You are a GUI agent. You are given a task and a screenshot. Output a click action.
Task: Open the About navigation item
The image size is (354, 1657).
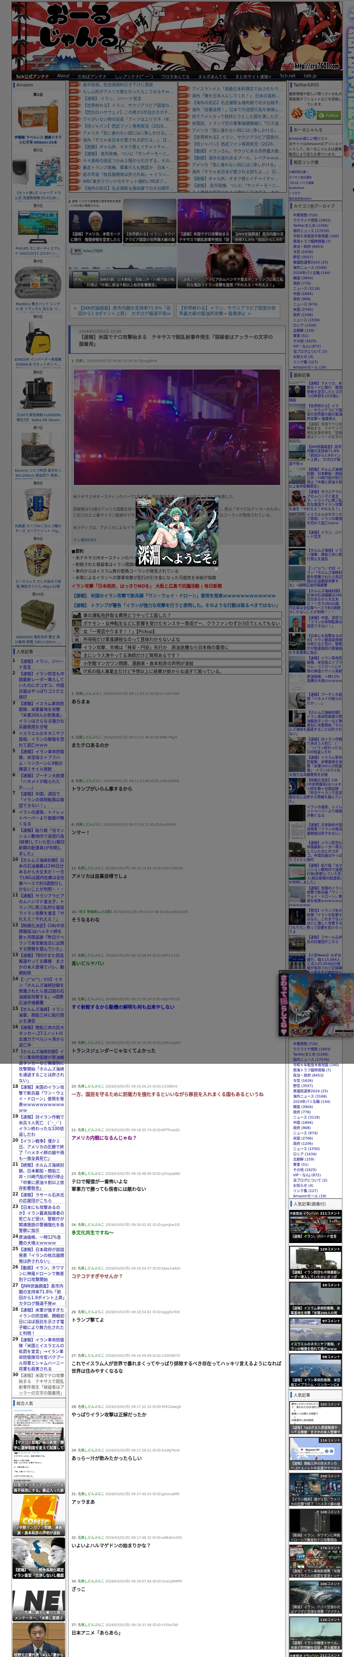click(63, 76)
